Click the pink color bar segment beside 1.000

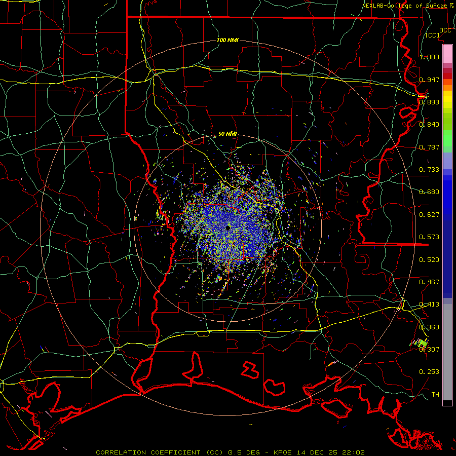pos(447,54)
